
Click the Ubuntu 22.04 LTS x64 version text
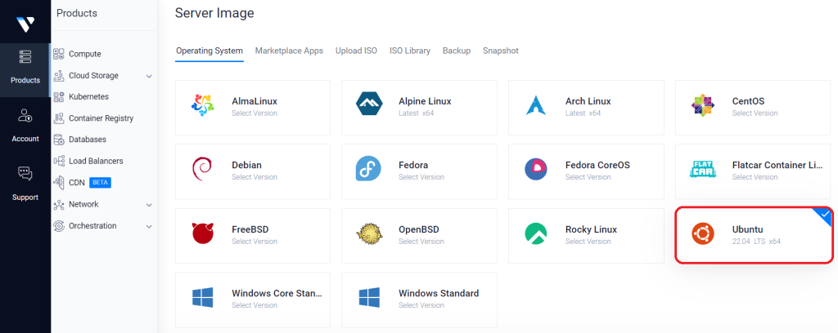756,242
